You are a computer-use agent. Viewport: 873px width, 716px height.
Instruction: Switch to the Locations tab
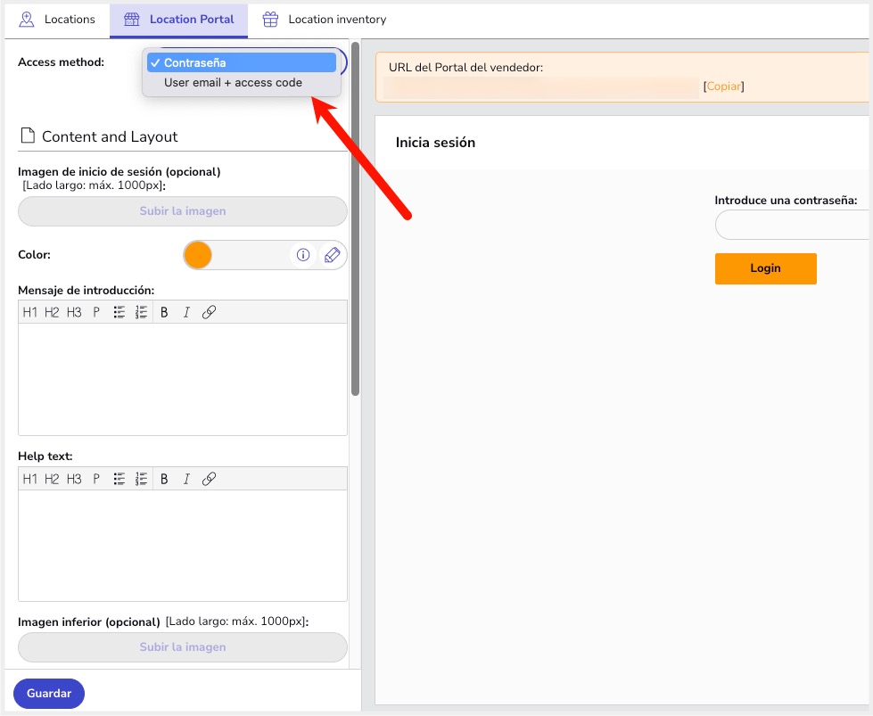(x=57, y=20)
